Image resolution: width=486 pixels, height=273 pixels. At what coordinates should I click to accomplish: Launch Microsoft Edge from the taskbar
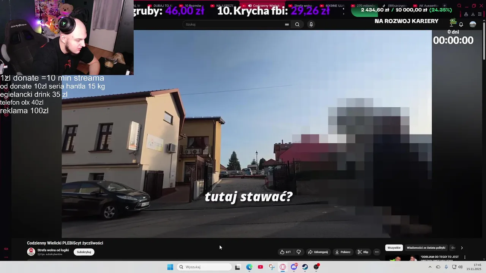coord(249,267)
